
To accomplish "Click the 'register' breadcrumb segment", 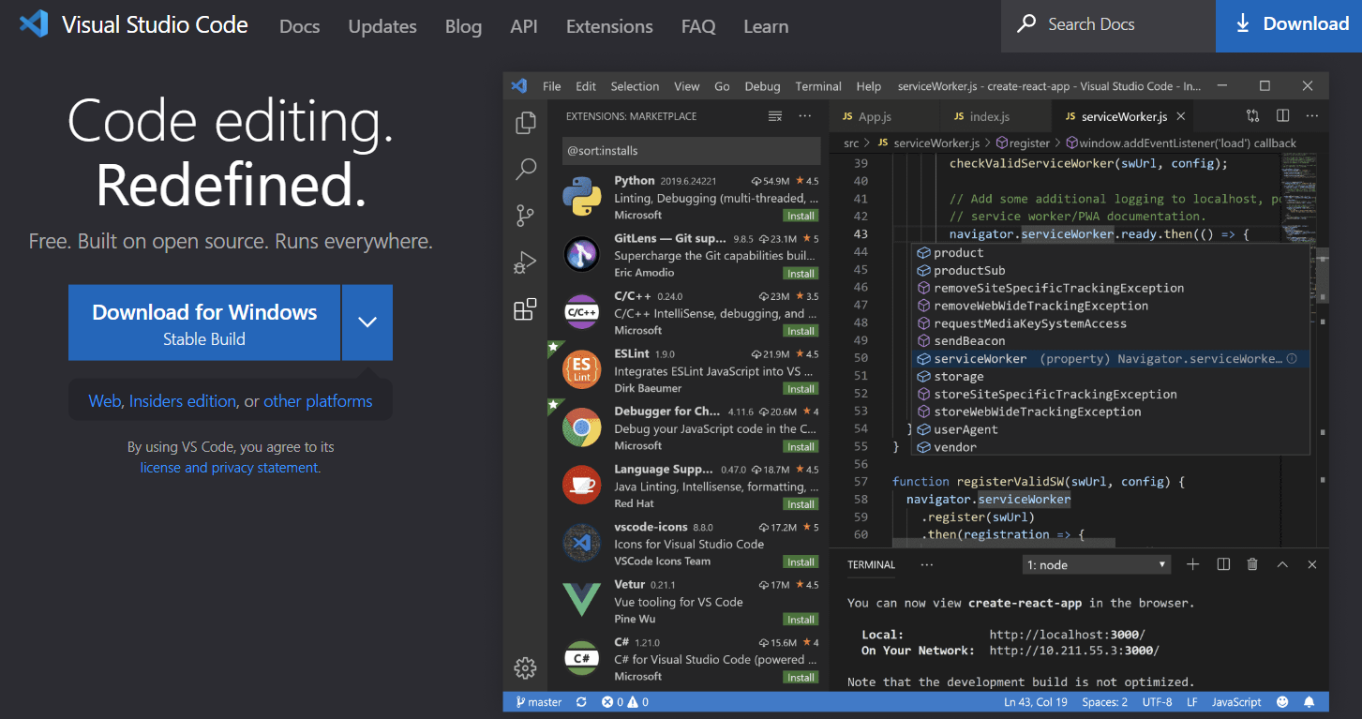I will [1023, 143].
